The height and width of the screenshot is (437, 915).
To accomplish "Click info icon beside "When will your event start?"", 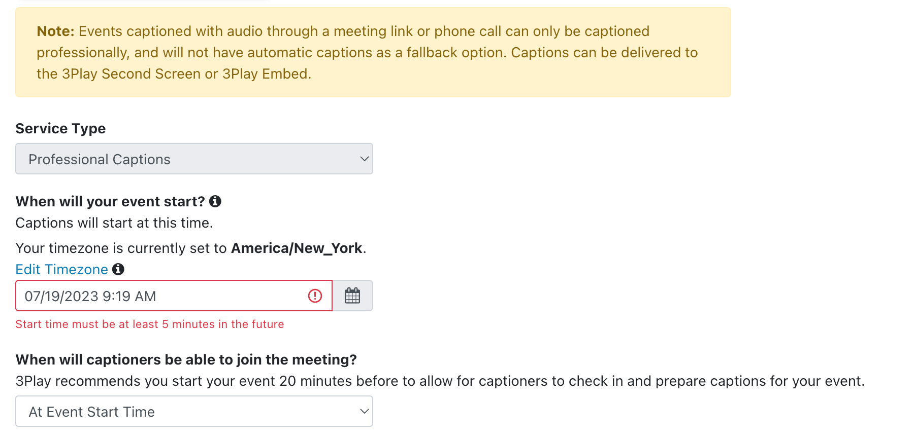I will click(215, 201).
